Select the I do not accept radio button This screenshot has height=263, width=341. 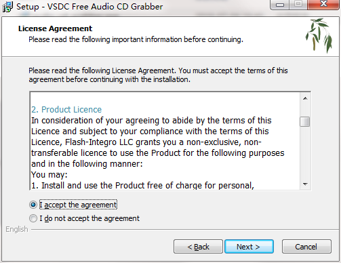[33, 218]
